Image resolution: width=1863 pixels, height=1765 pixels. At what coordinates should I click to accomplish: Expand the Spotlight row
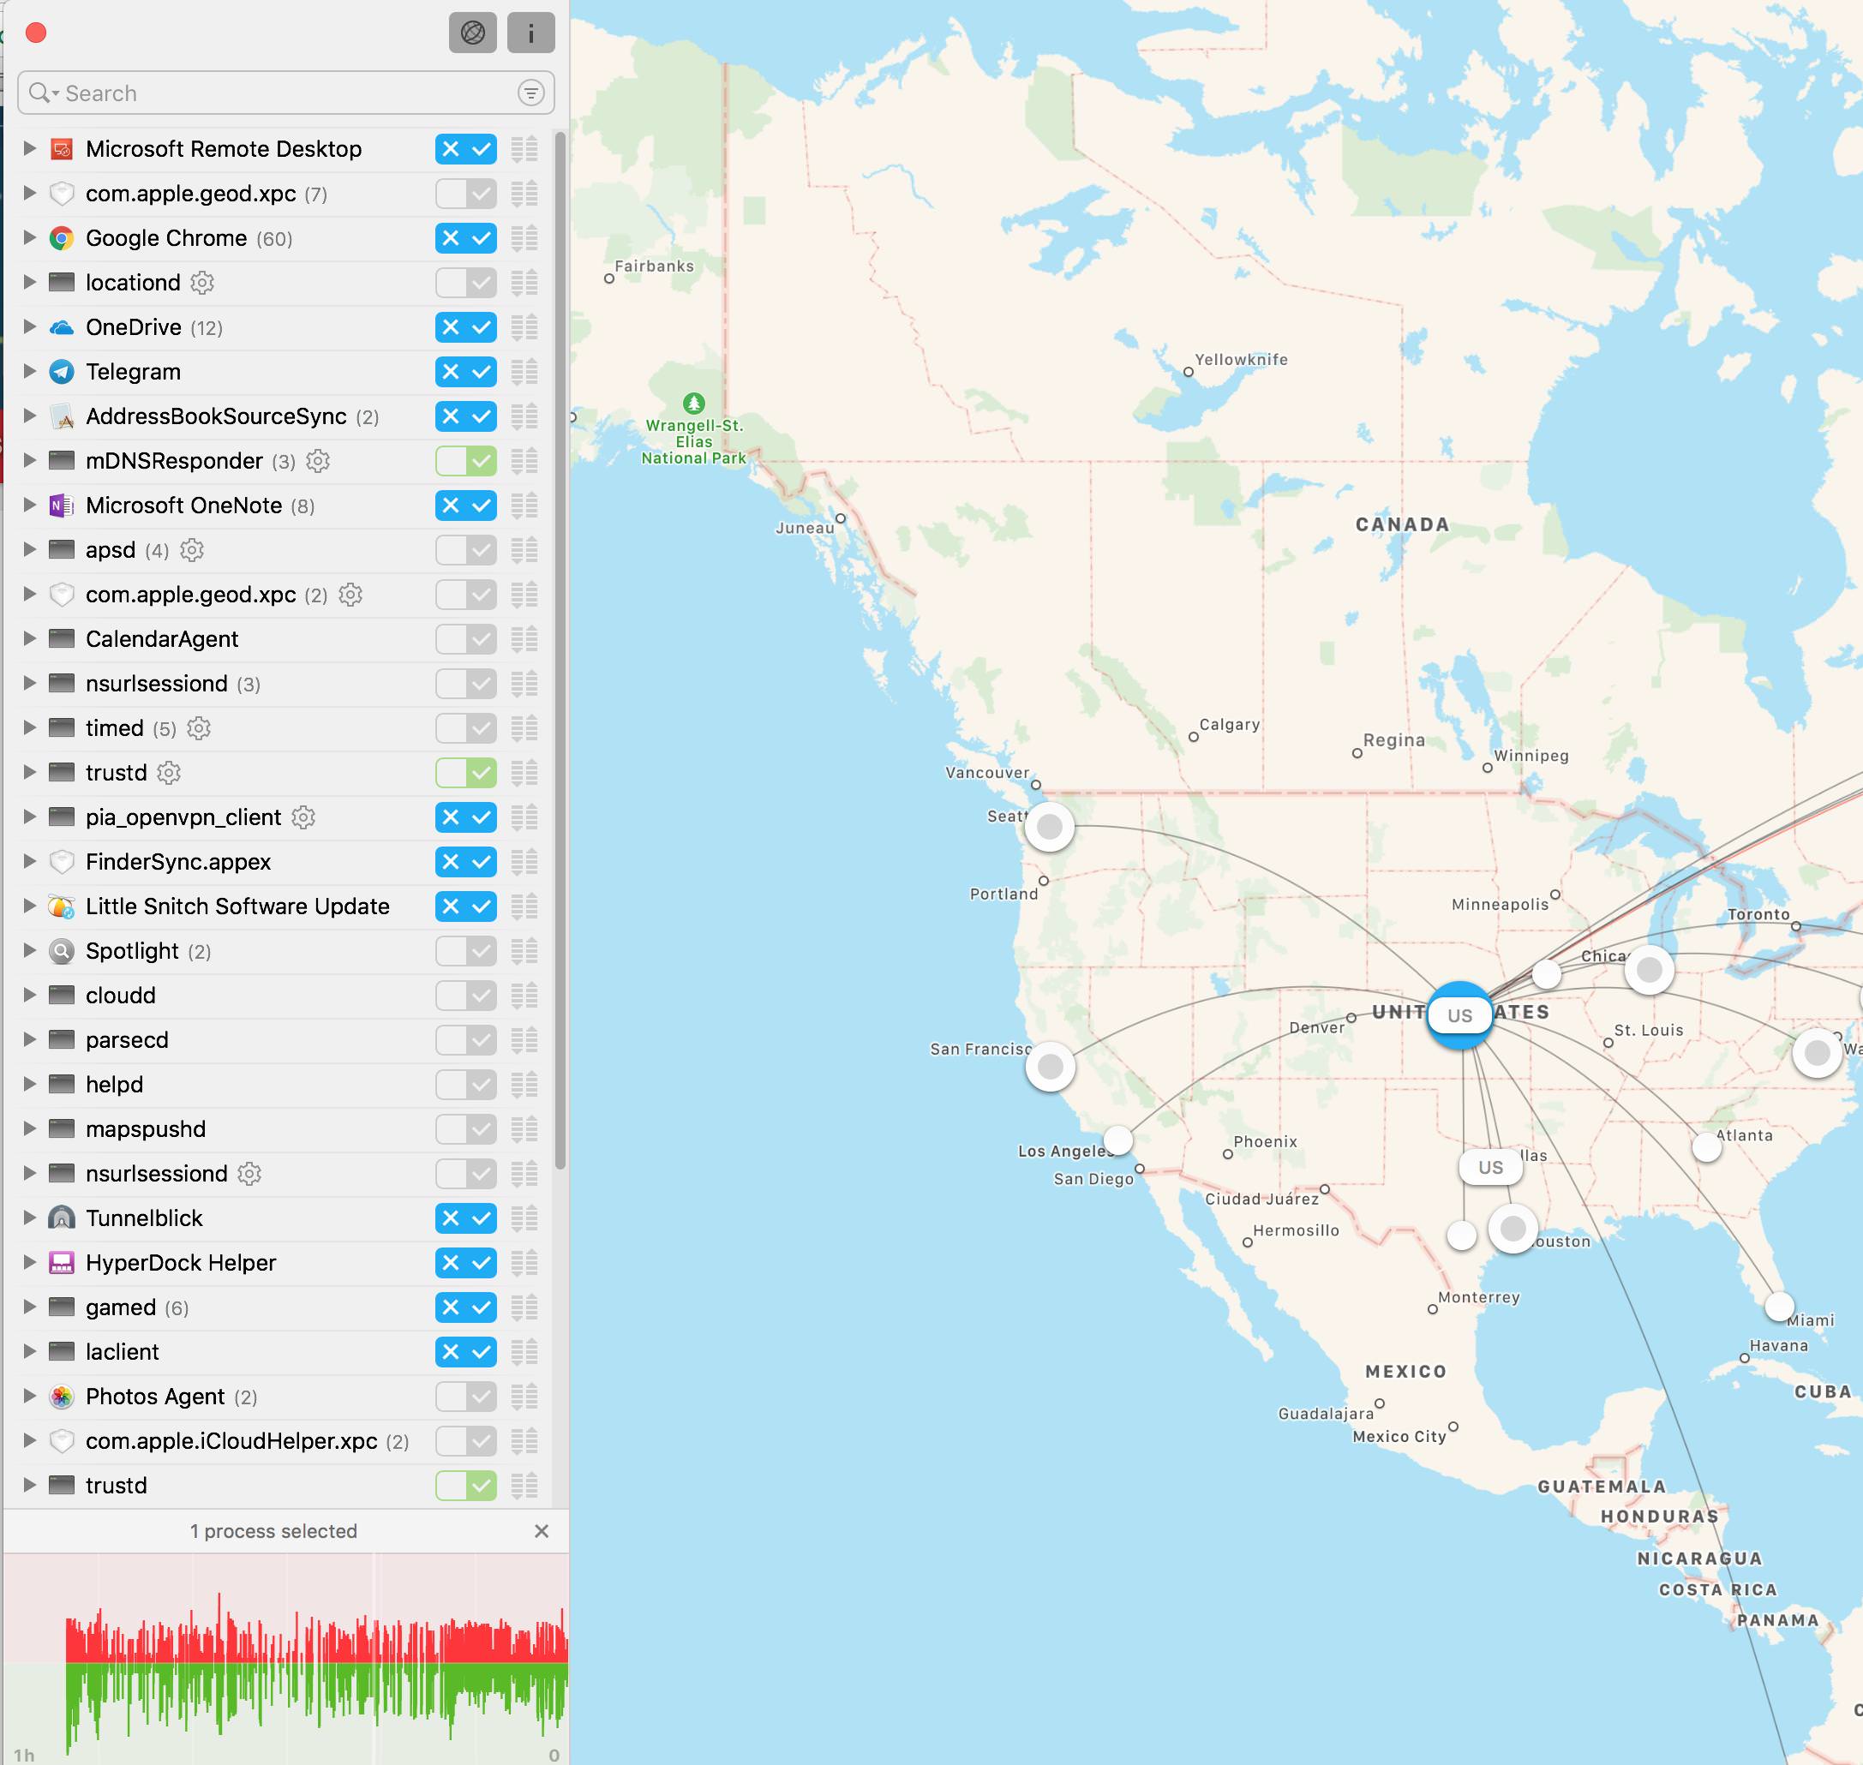point(29,951)
